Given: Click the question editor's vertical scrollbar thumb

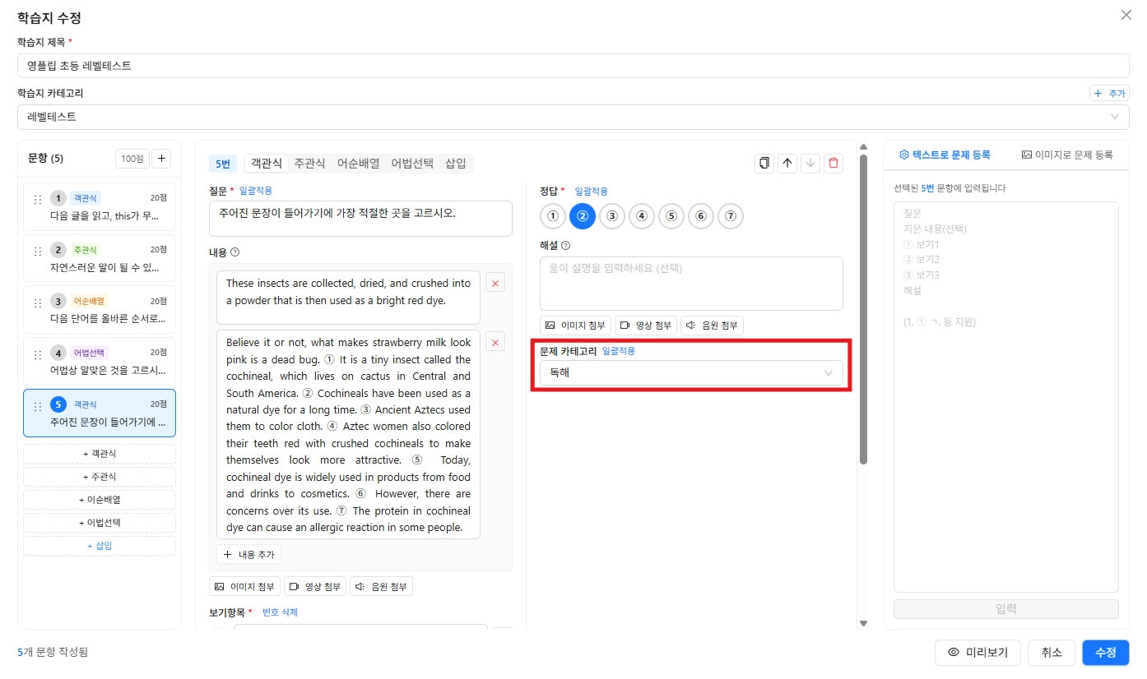Looking at the screenshot, I should click(x=863, y=309).
